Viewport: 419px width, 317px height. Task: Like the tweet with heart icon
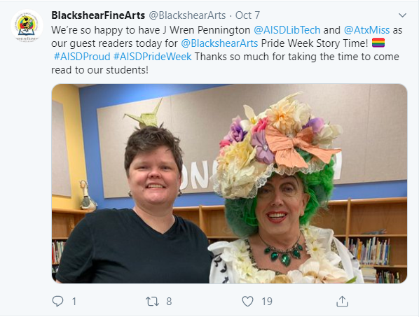tap(247, 302)
